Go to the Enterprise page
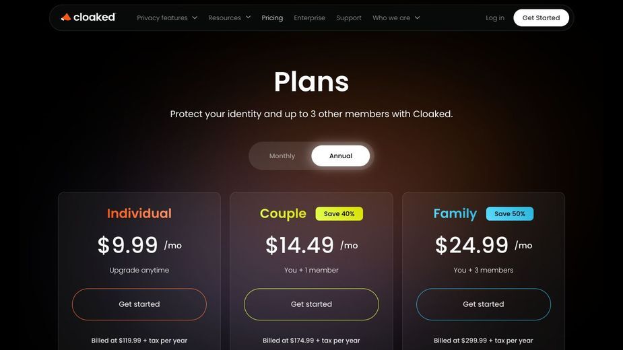Screen dimensions: 623x350 310,18
